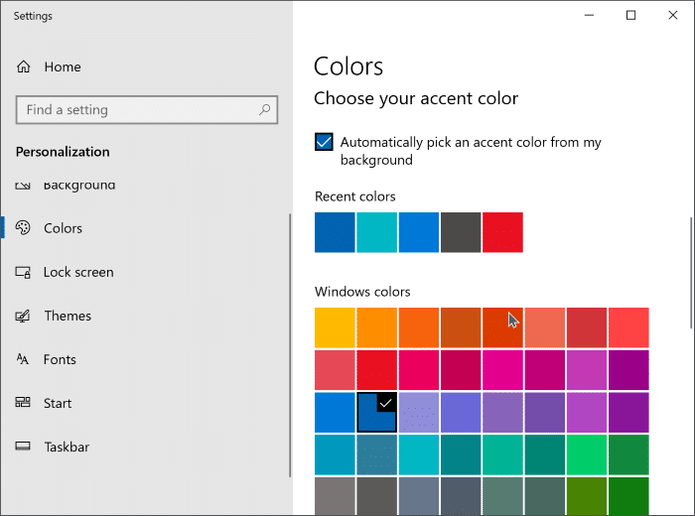The image size is (695, 516).
Task: Choose the slate blue-gray swatch in bottom row
Action: coord(419,496)
